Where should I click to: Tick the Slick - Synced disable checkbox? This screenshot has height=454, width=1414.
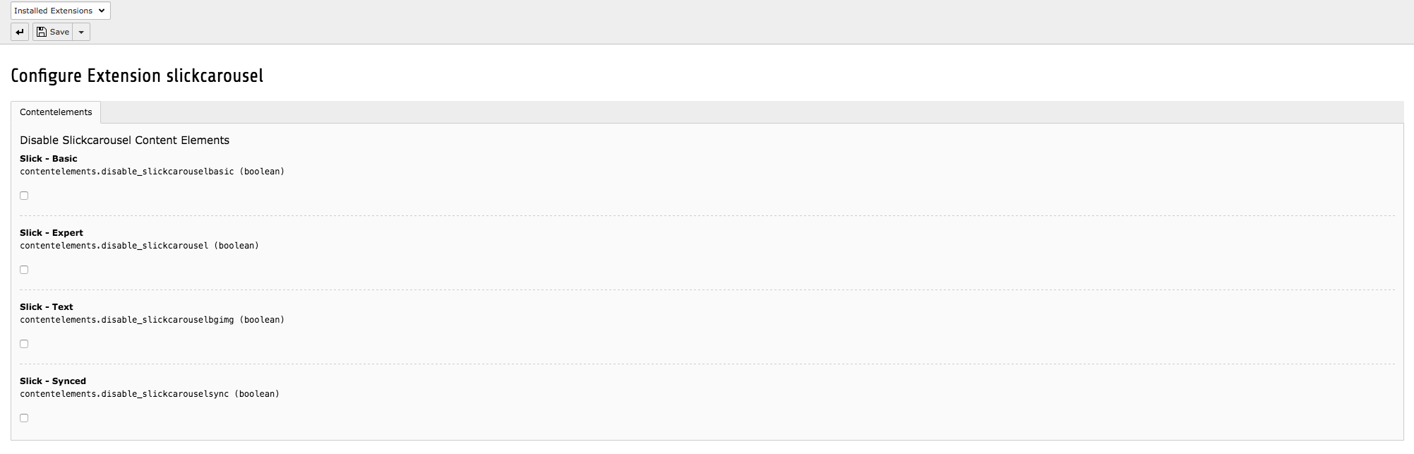point(24,418)
